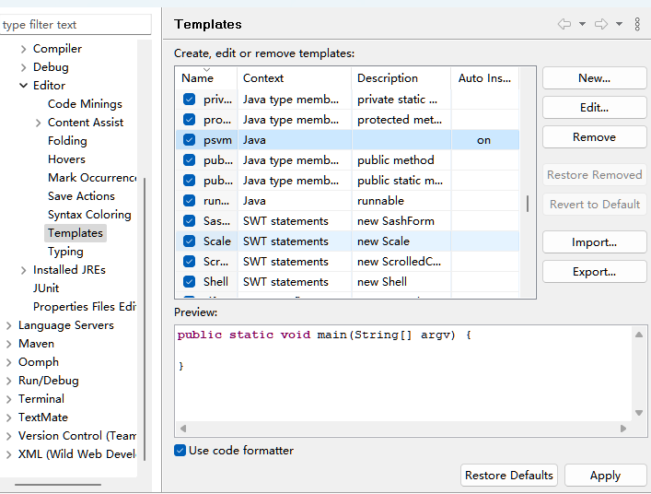Click the Restore Defaults button

point(509,476)
